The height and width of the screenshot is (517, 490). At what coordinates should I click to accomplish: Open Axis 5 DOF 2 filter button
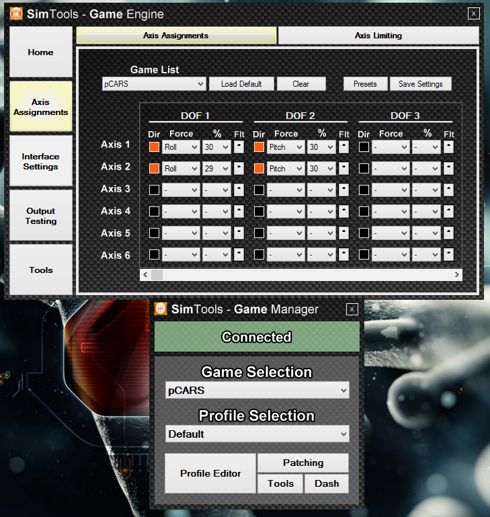pos(343,233)
